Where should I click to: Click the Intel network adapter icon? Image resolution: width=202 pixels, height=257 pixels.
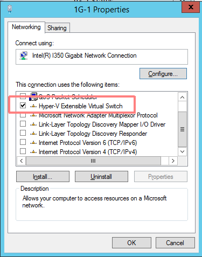coord(24,56)
